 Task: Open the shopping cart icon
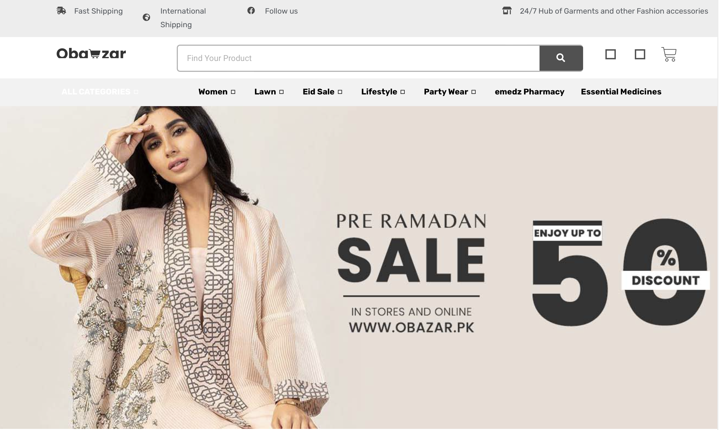(669, 54)
